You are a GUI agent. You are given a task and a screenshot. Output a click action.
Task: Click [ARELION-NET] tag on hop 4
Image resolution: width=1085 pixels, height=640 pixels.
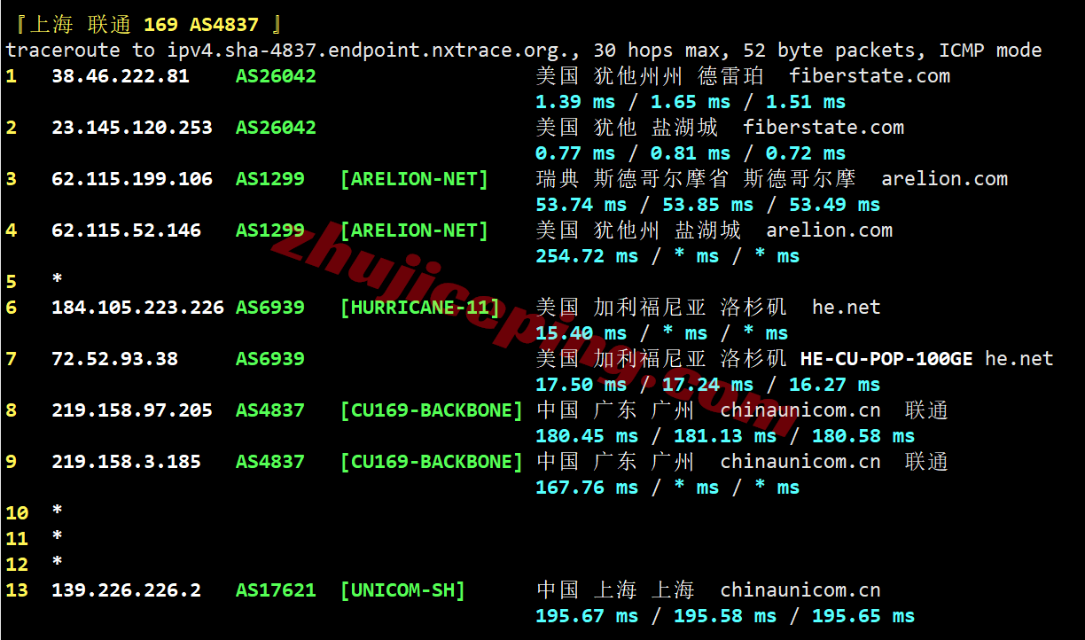(414, 230)
